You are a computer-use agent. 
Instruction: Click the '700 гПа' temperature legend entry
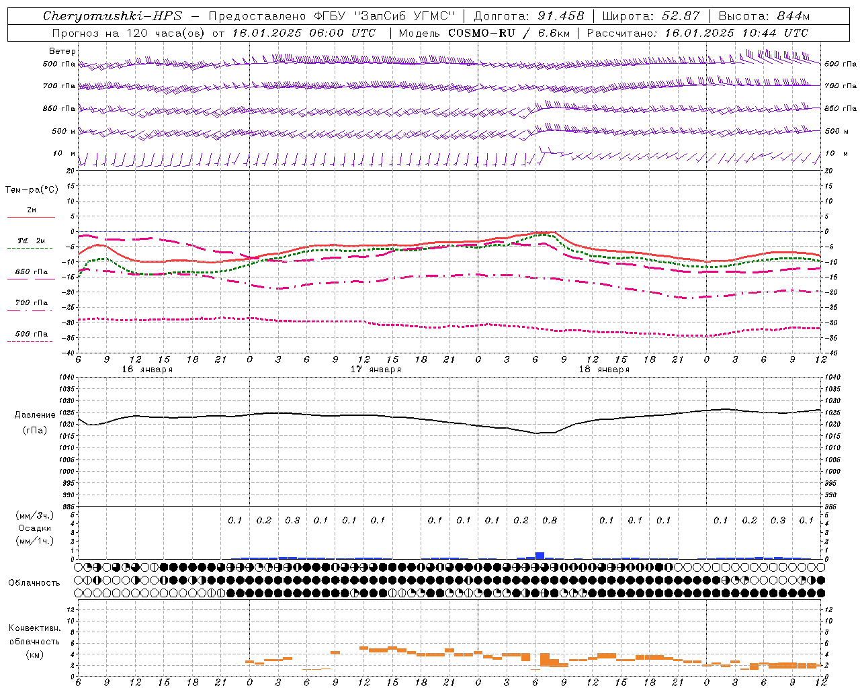coord(31,303)
